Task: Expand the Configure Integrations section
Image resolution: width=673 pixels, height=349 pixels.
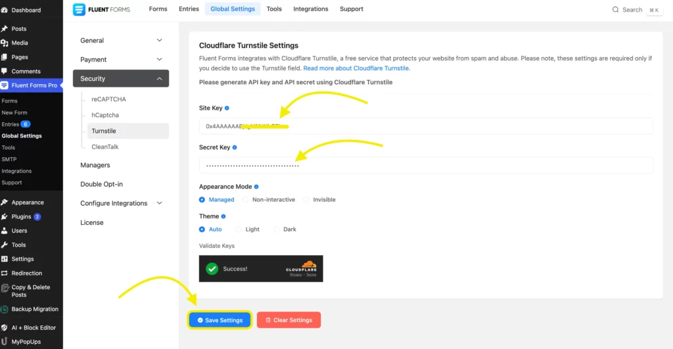Action: pos(121,204)
